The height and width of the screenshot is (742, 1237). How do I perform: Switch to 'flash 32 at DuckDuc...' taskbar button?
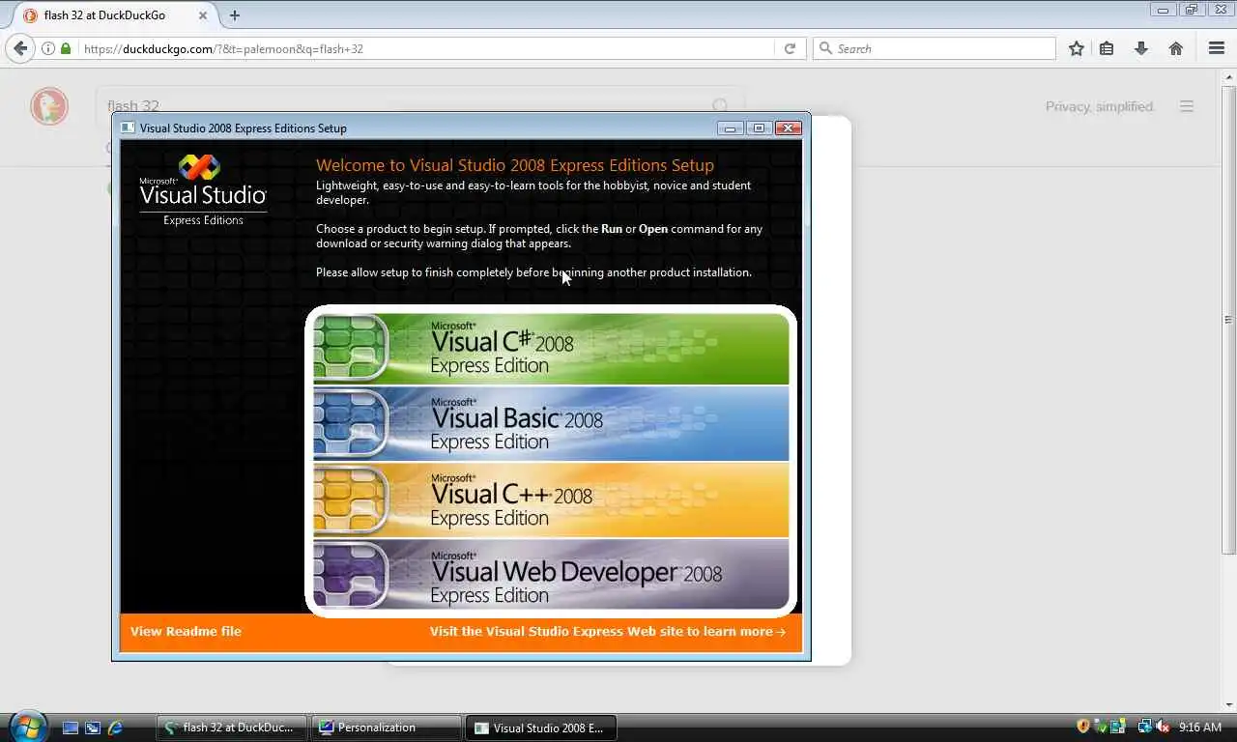click(x=232, y=728)
